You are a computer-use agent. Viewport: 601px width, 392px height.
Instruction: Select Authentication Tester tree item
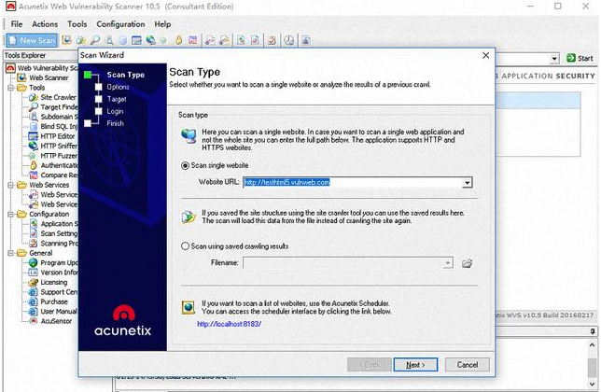coord(59,165)
